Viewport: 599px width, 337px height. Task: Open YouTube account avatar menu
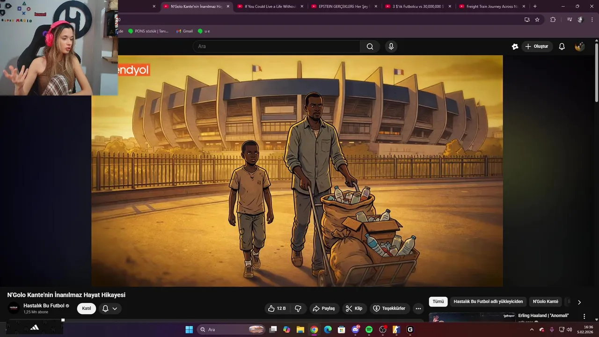(579, 46)
